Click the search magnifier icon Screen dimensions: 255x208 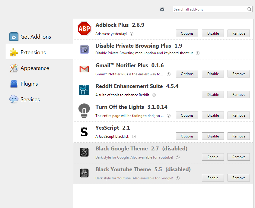249,9
